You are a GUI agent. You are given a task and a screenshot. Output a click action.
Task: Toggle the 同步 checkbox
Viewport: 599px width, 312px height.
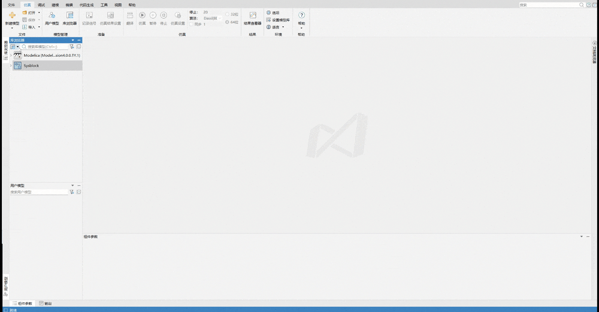(192, 24)
